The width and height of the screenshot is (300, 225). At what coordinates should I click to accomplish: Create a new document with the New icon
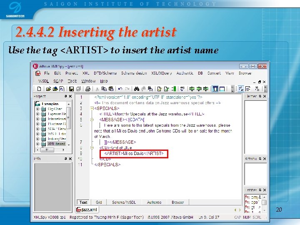click(x=39, y=89)
